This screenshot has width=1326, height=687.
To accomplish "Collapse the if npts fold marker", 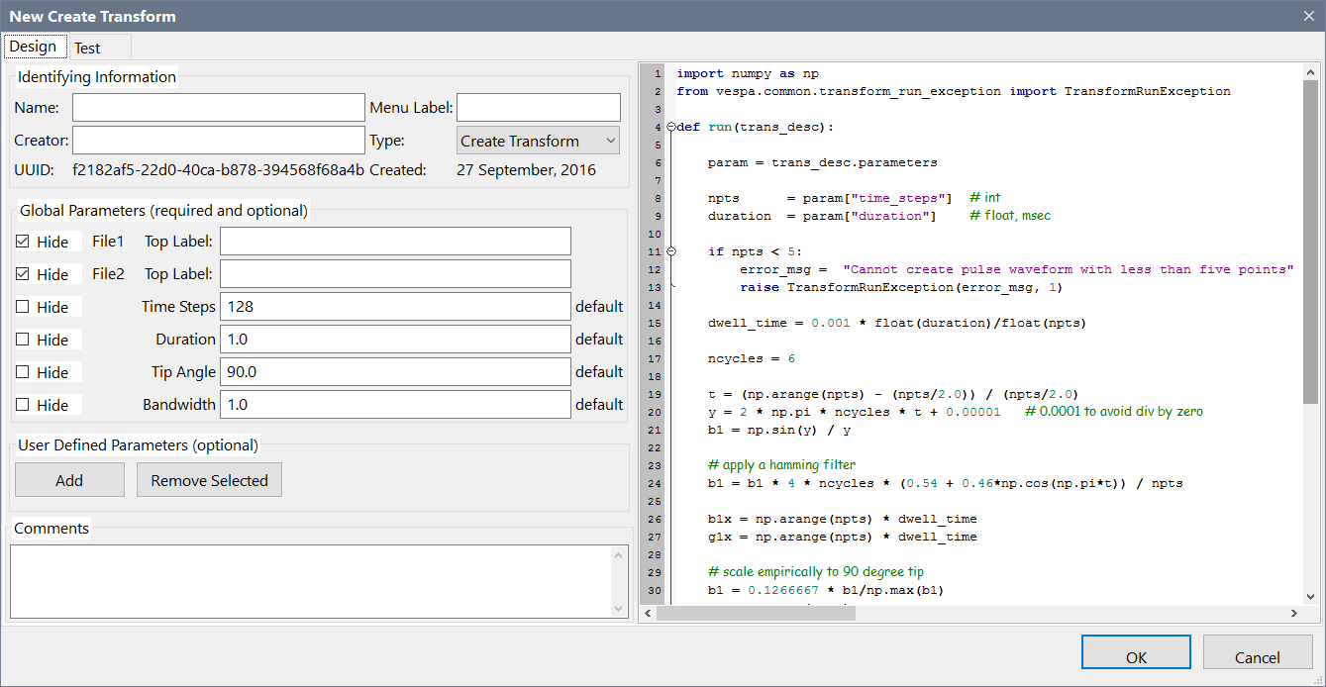I will (671, 251).
